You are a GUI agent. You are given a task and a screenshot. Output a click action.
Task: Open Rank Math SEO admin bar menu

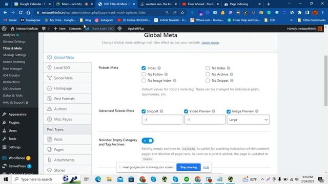100,29
